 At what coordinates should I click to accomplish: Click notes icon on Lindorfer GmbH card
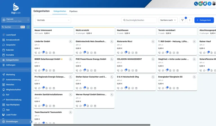click(46, 53)
